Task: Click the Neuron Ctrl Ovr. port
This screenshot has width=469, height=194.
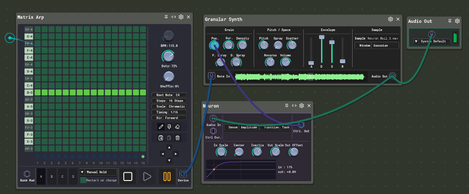Action: click(x=213, y=131)
